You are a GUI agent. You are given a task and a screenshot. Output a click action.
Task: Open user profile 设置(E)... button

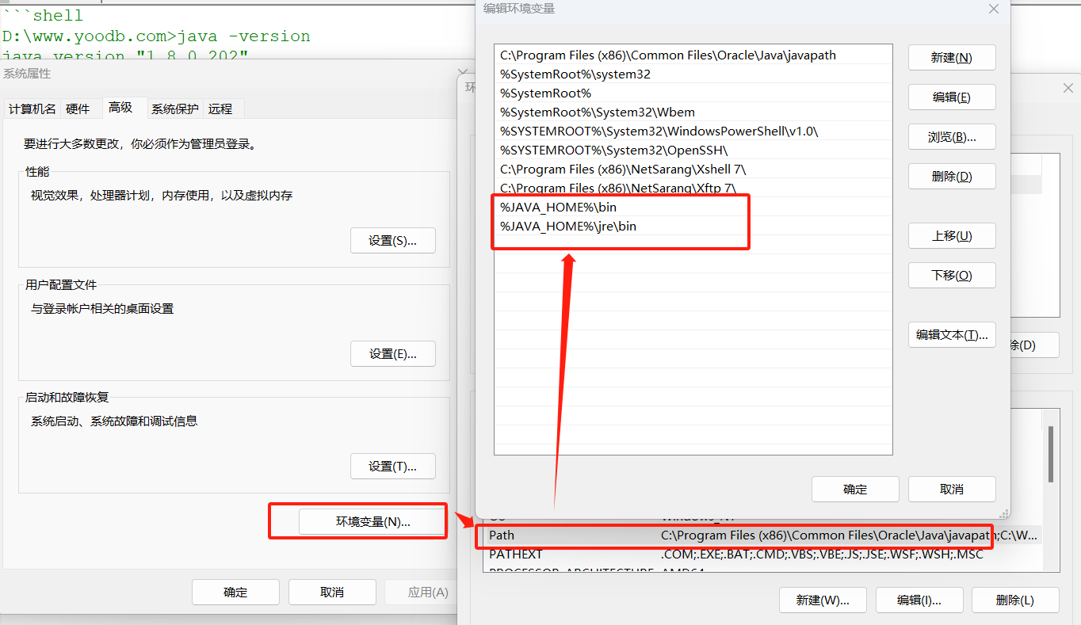(x=393, y=354)
